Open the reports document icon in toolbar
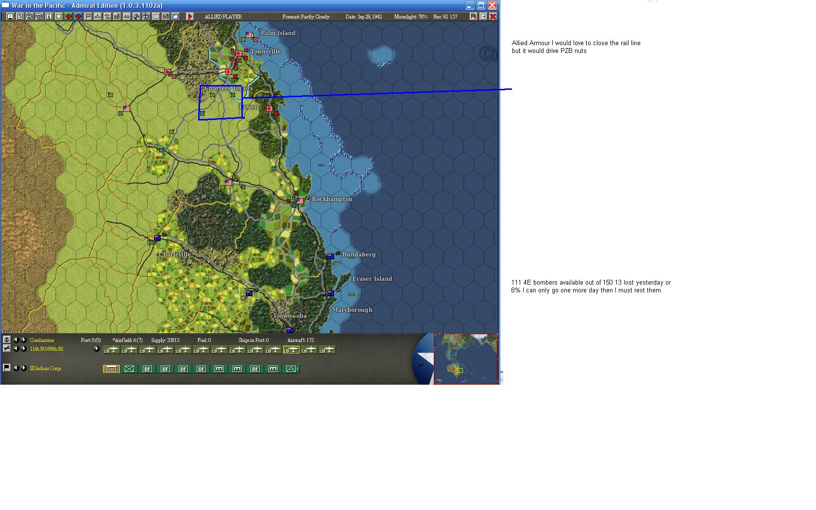This screenshot has width=816, height=510. tap(19, 17)
